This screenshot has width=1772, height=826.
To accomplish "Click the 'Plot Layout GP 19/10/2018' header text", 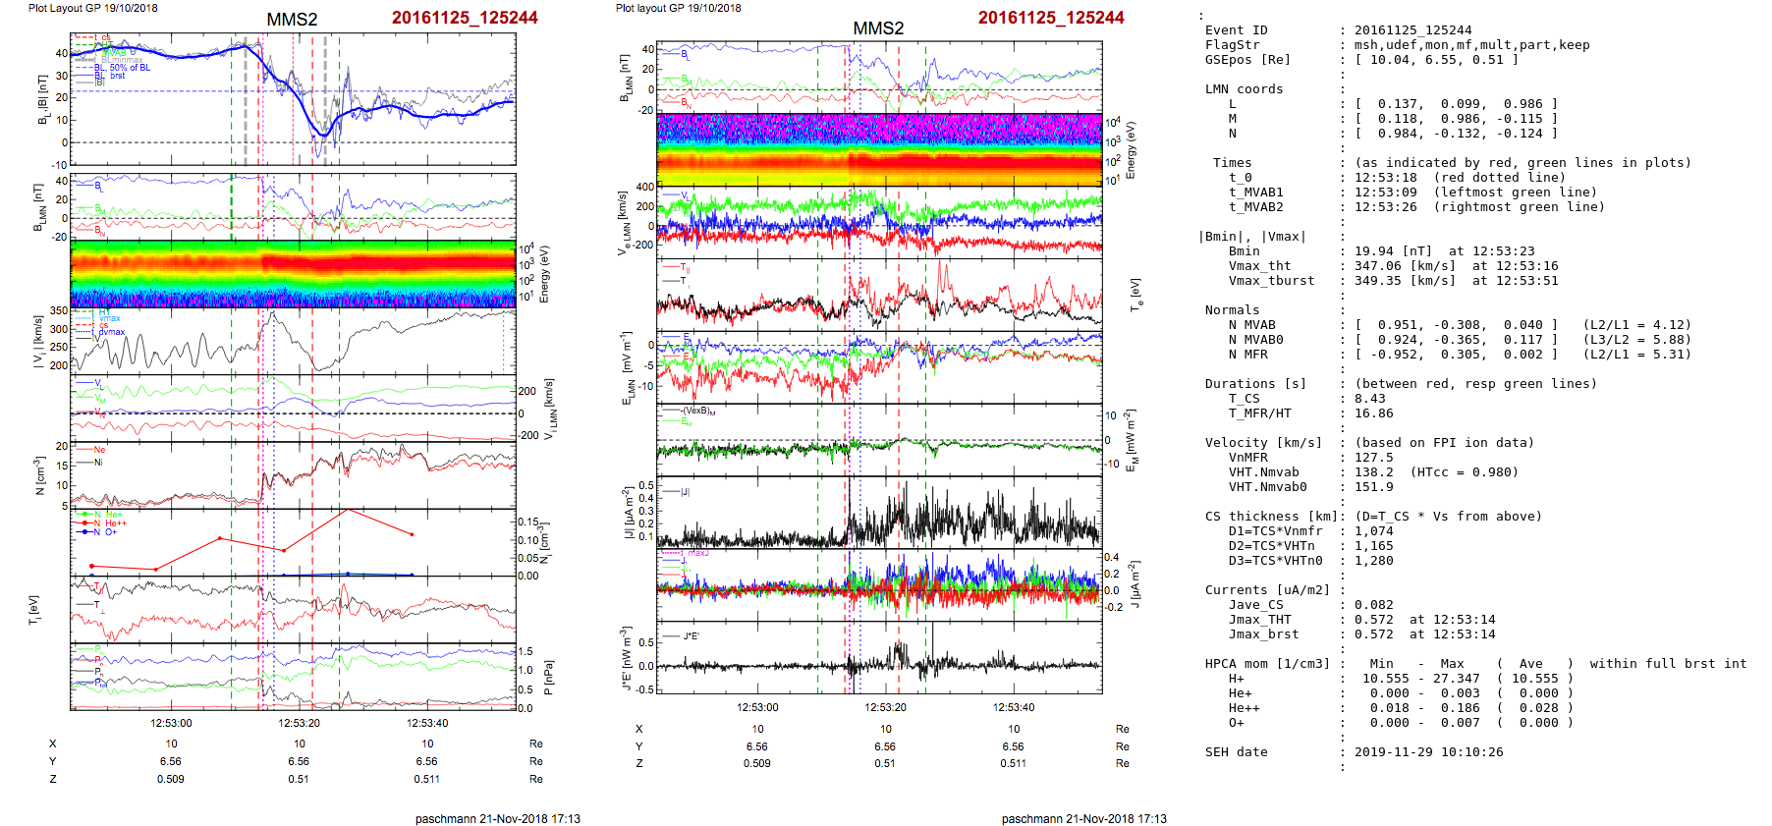I will (x=92, y=8).
